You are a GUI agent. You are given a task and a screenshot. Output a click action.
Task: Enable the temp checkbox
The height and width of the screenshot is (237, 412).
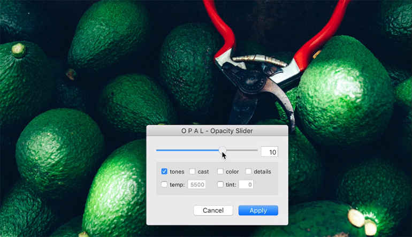click(x=164, y=185)
